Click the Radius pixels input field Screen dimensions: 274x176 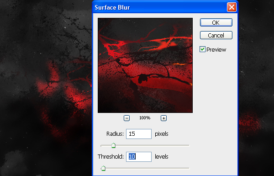(x=139, y=134)
